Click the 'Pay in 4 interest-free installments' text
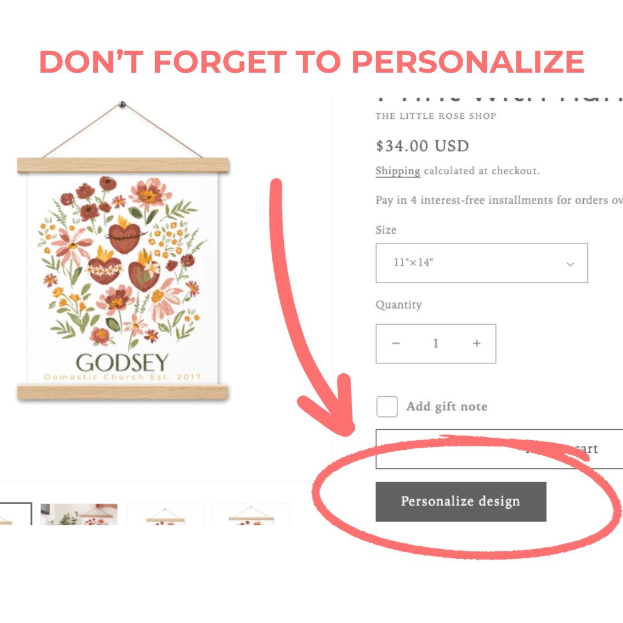This screenshot has width=623, height=623. [x=499, y=200]
